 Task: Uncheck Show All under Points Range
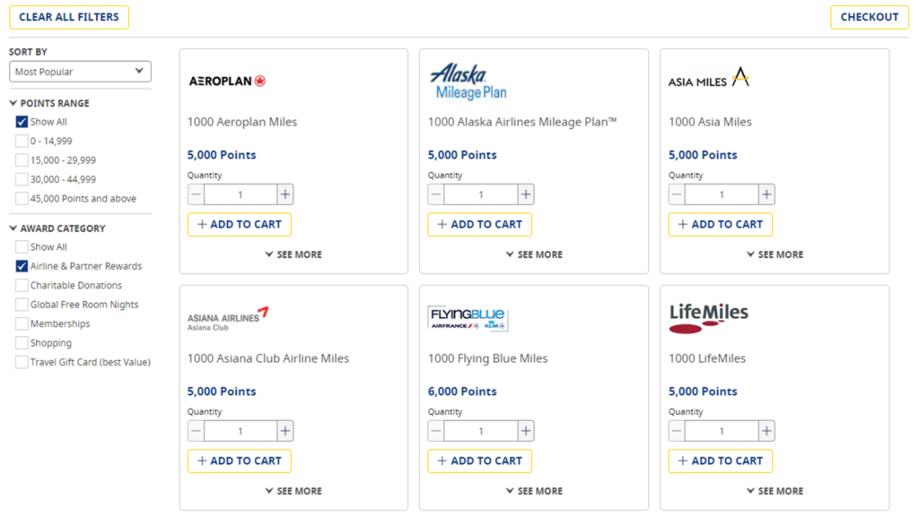click(23, 122)
